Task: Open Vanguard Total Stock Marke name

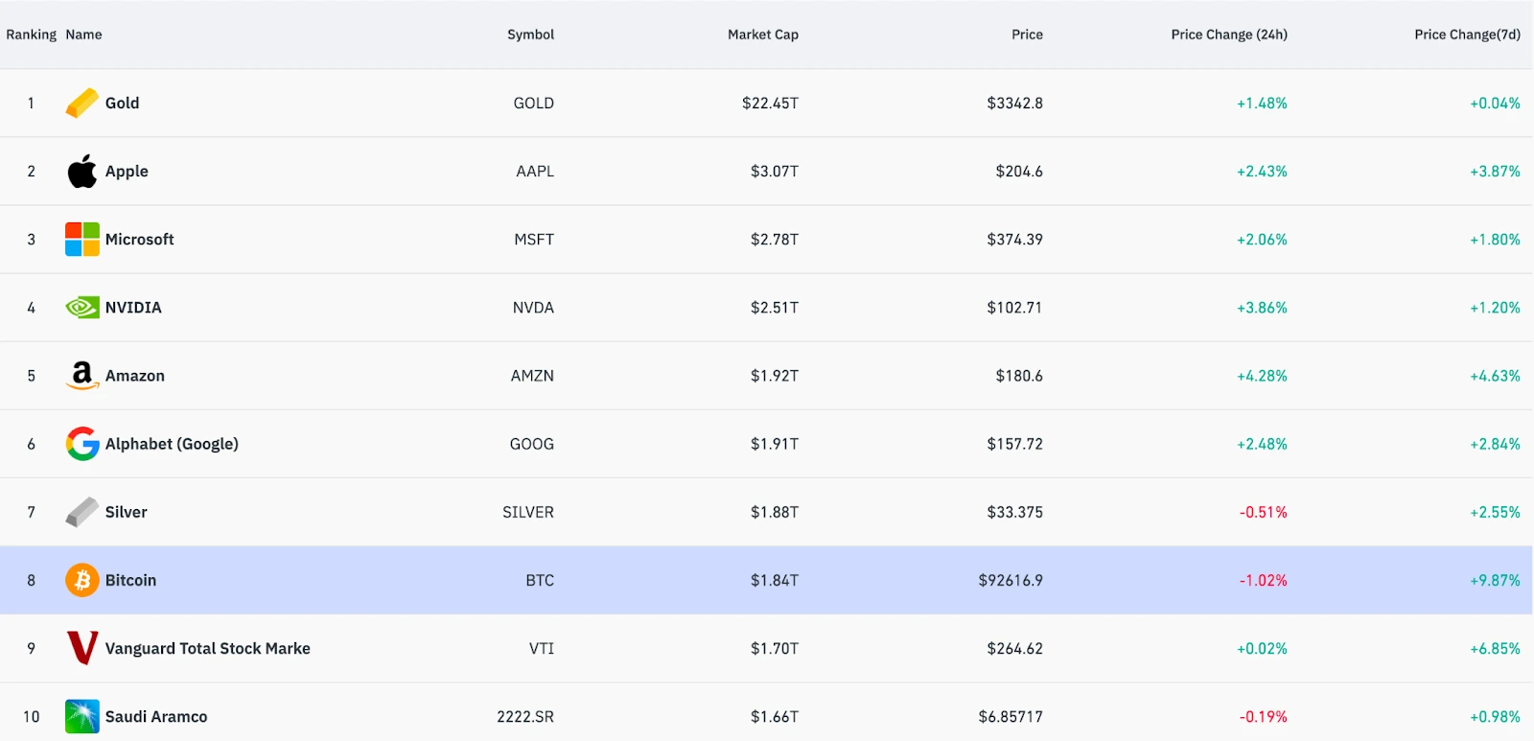Action: tap(207, 648)
